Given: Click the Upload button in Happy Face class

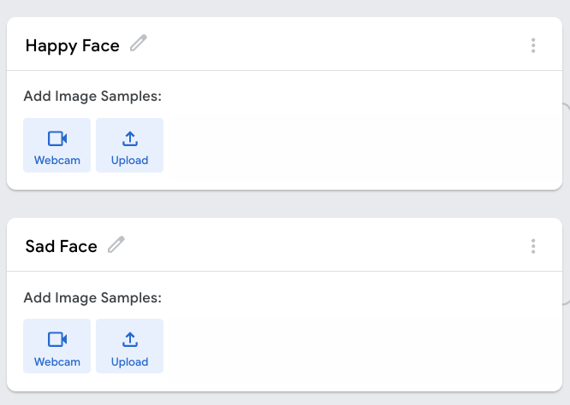Looking at the screenshot, I should click(129, 145).
